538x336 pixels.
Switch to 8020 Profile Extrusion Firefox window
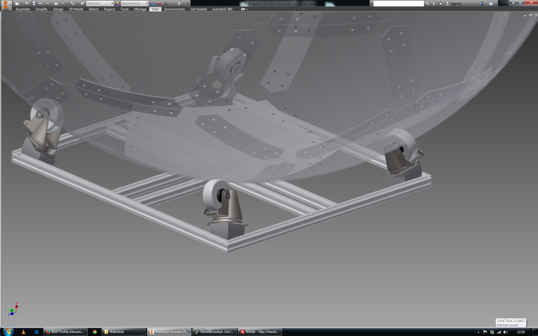[x=65, y=332]
